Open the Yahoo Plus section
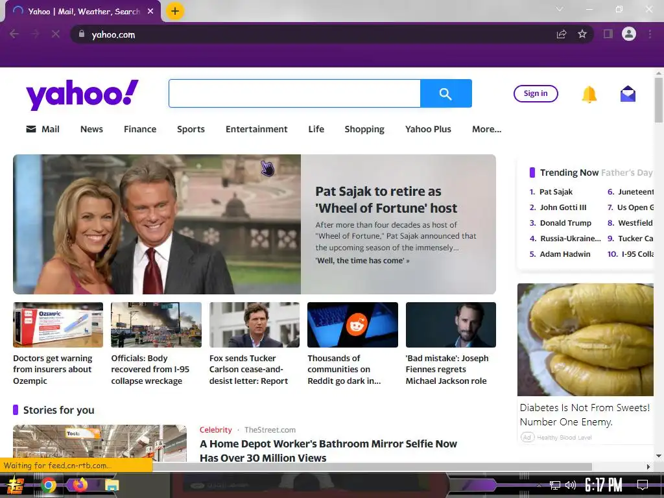 click(428, 129)
